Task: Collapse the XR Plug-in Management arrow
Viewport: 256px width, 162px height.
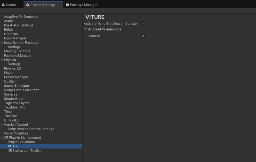Action: (x=2, y=138)
